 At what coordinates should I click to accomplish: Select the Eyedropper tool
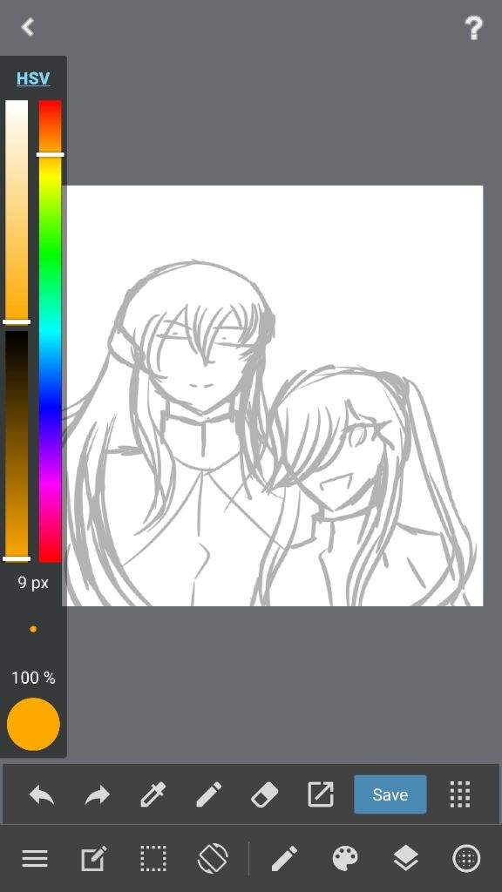tap(153, 794)
